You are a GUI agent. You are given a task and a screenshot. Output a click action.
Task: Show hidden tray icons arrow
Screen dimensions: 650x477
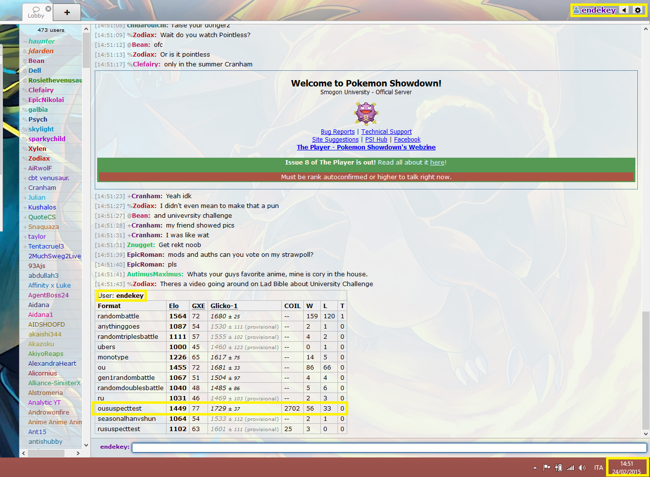point(535,468)
